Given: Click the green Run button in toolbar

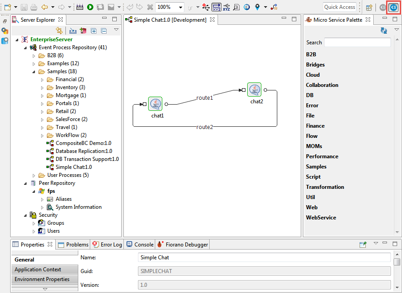Looking at the screenshot, I should tap(90, 7).
